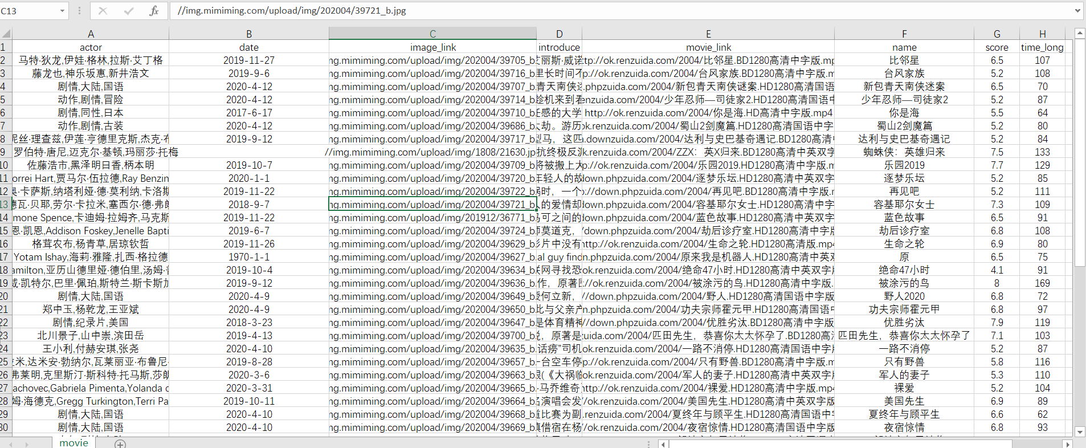The height and width of the screenshot is (448, 1086).
Task: Click the 'image_link' header cell
Action: coord(432,47)
